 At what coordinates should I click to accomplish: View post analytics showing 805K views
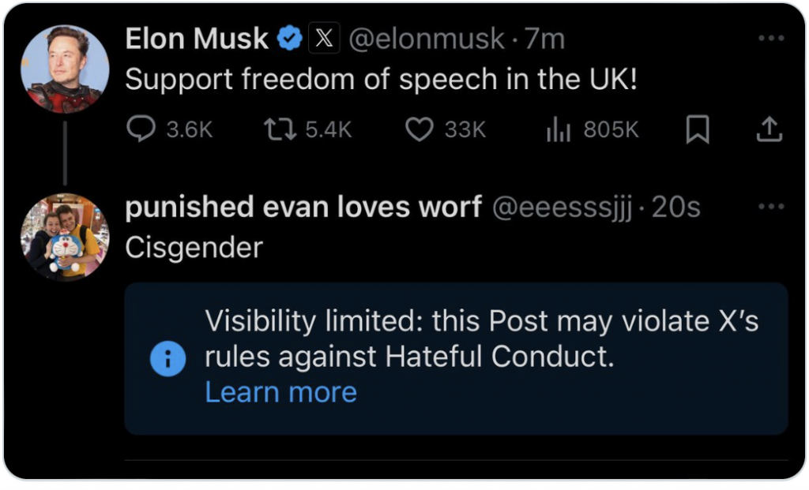[x=558, y=130]
